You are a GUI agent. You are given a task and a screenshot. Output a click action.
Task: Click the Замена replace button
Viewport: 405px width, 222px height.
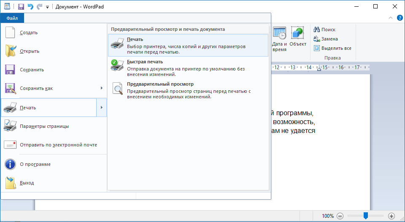pos(325,39)
